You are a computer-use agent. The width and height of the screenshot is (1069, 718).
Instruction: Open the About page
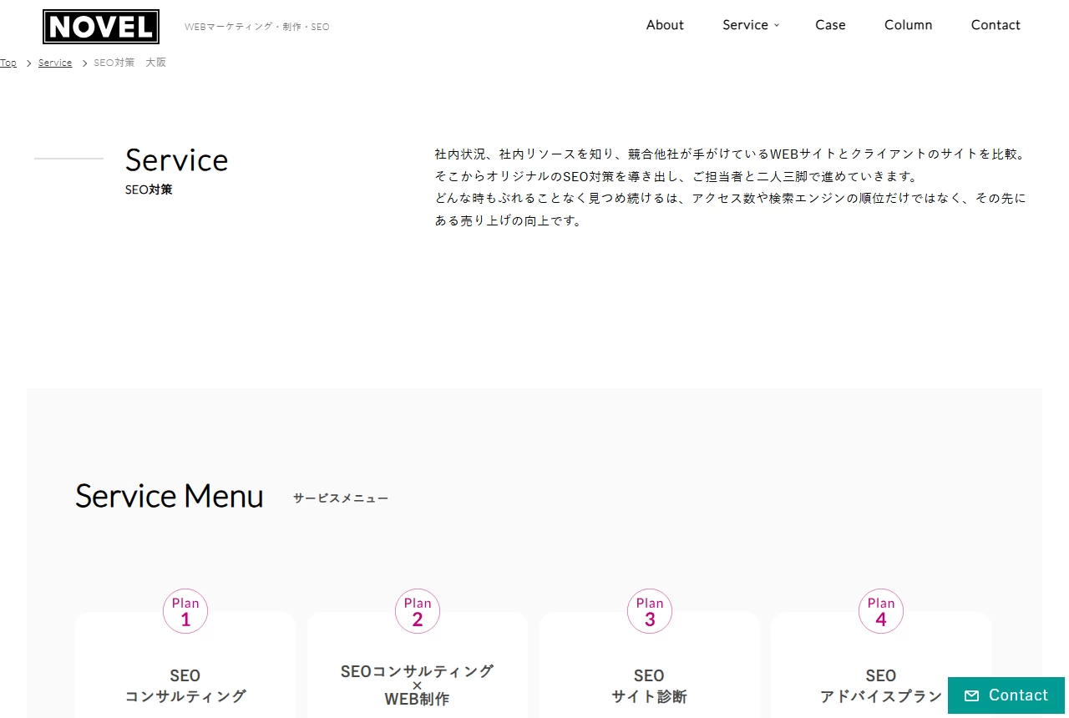click(665, 25)
